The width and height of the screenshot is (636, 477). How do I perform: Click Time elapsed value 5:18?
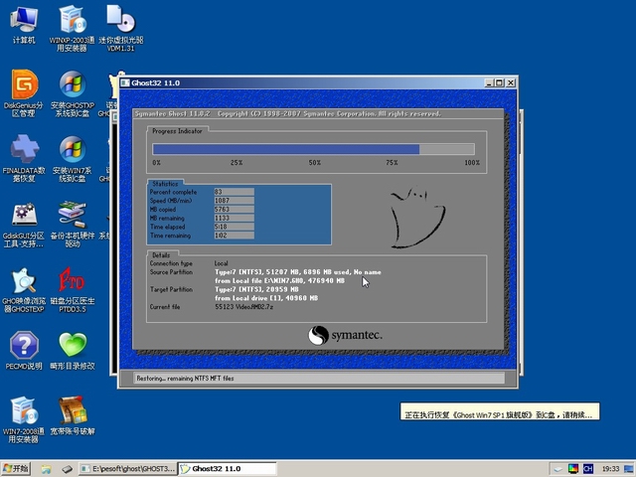coord(235,227)
